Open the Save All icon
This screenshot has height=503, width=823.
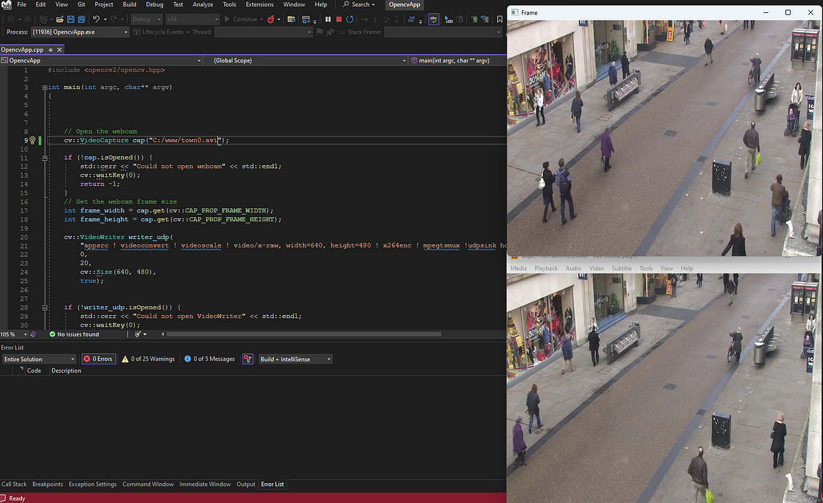point(81,19)
